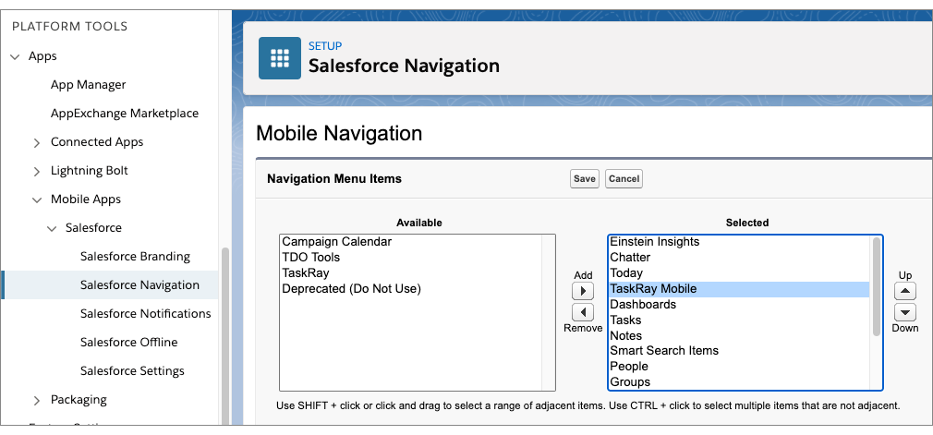The image size is (933, 435).
Task: Click the Add arrow button
Action: tap(583, 291)
